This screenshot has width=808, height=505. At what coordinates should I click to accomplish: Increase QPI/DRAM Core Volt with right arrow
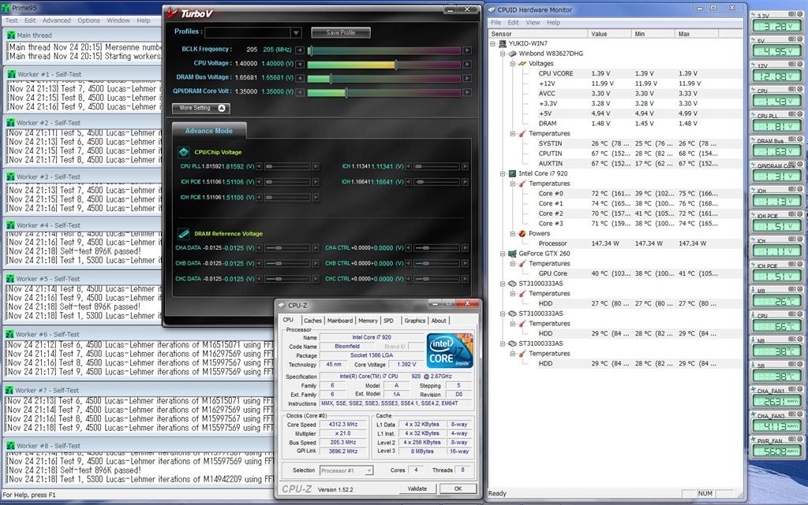coord(467,92)
